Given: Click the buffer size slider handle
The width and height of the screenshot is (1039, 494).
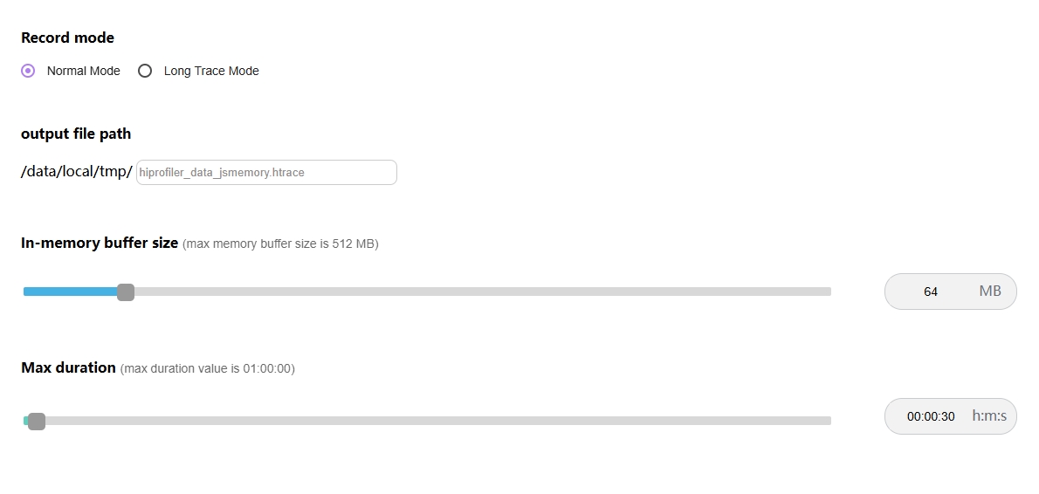Looking at the screenshot, I should tap(126, 292).
